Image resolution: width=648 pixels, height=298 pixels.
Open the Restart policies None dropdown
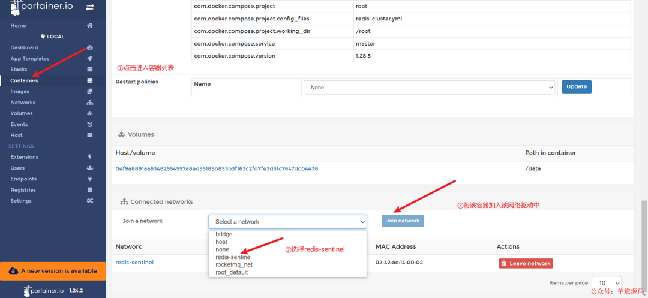pos(429,88)
